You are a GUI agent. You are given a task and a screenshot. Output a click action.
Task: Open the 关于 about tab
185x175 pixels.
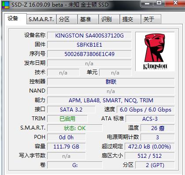point(151,19)
